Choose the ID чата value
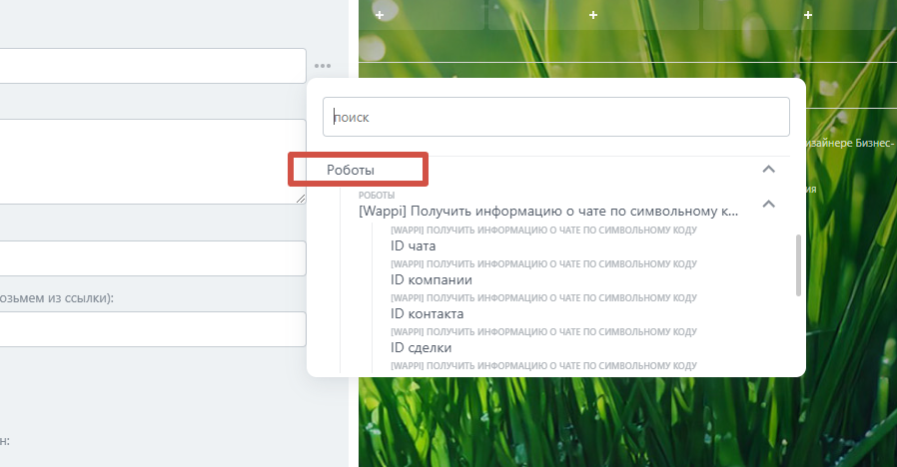Viewport: 897px width, 467px height. pyautogui.click(x=413, y=245)
